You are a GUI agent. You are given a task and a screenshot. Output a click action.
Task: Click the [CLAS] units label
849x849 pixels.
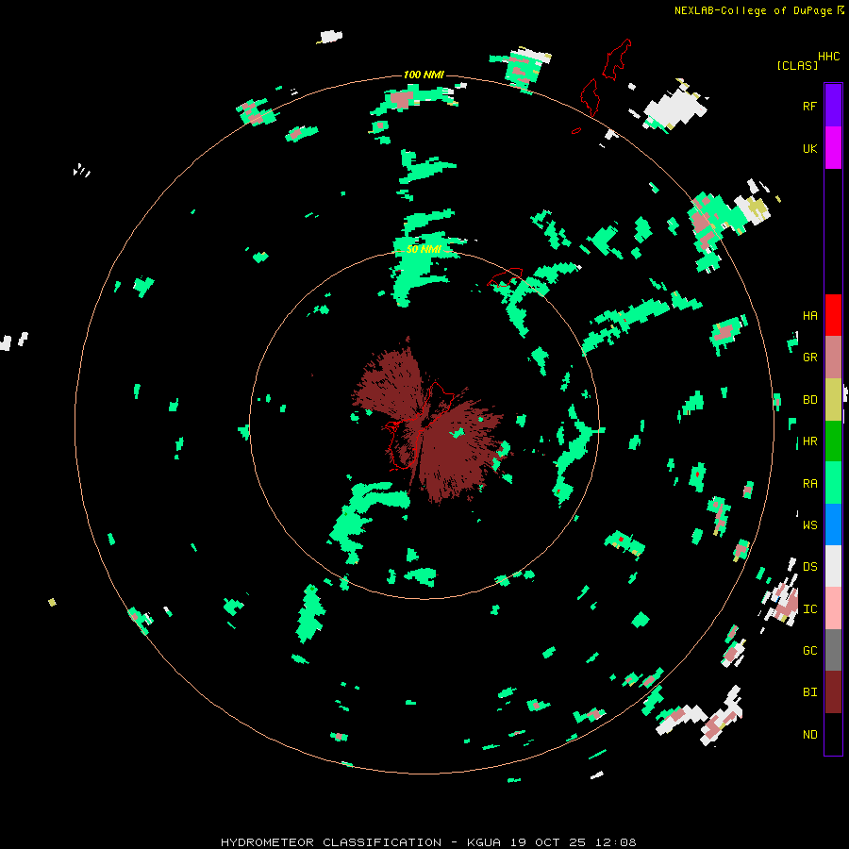tap(797, 65)
